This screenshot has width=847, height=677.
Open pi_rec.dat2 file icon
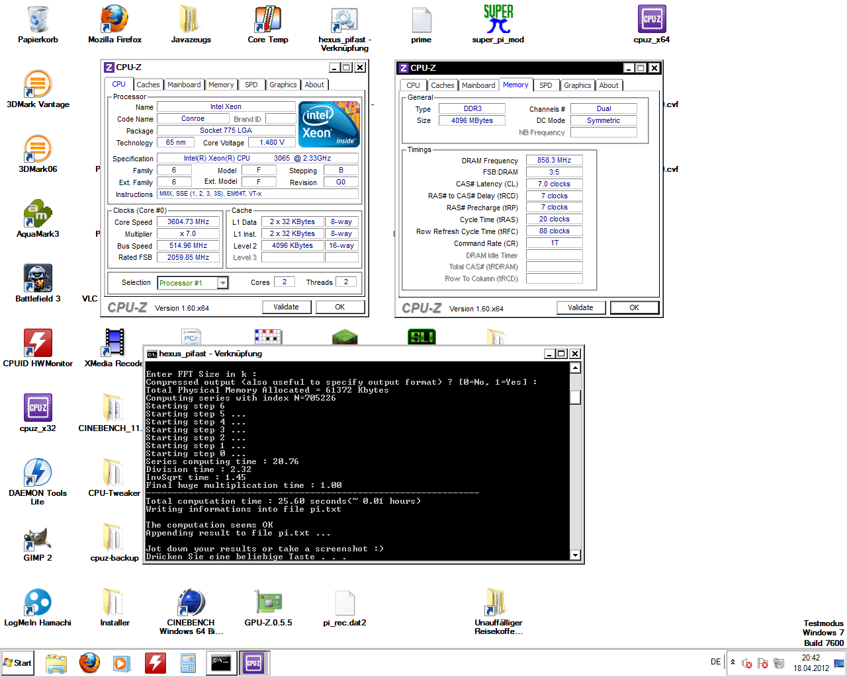click(345, 608)
